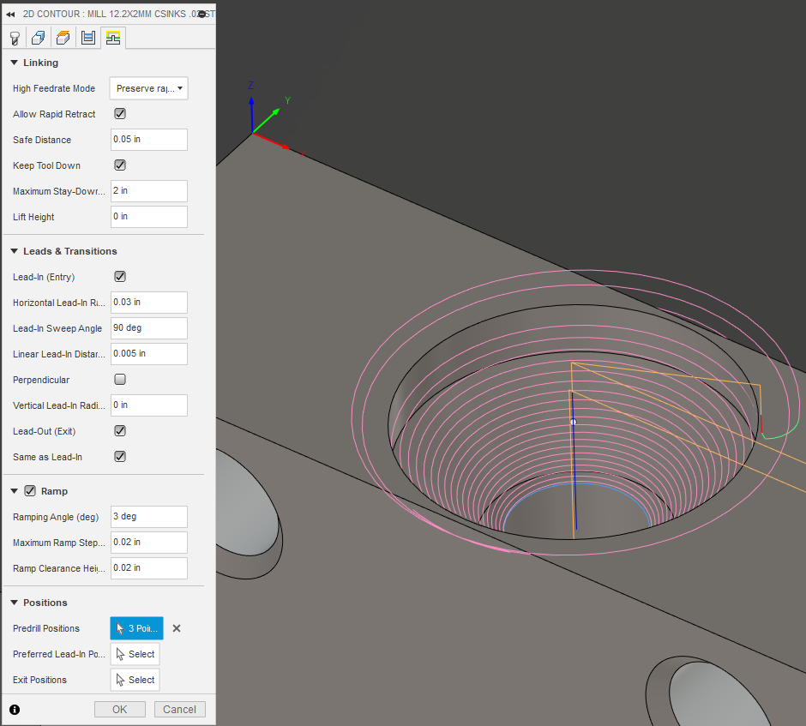
Task: Open High Feedrate Mode dropdown
Action: pyautogui.click(x=148, y=88)
